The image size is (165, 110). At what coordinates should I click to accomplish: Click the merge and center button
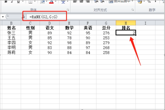(119, 1)
